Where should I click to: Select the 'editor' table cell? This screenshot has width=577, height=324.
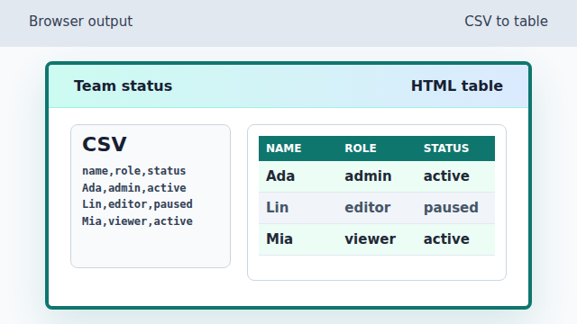click(x=377, y=208)
